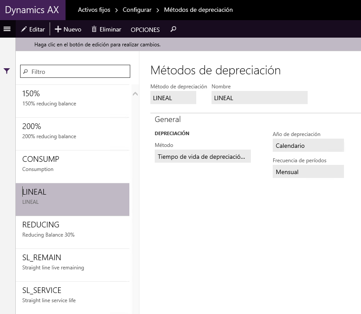Open the Año de depreciación dropdown
The image size is (361, 314).
[308, 145]
